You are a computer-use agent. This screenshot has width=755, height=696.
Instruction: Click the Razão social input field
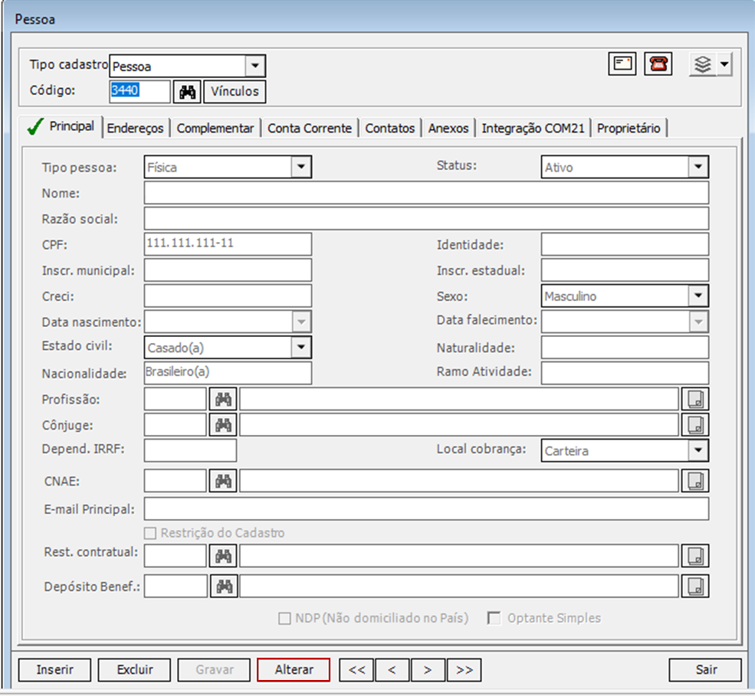click(x=426, y=219)
